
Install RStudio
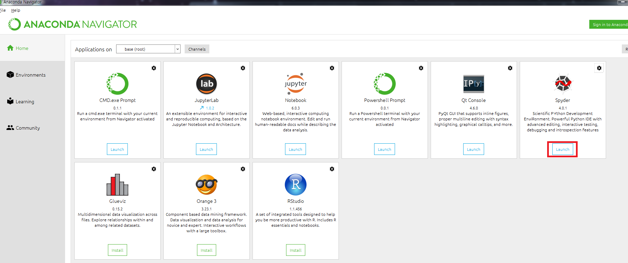pyautogui.click(x=296, y=250)
